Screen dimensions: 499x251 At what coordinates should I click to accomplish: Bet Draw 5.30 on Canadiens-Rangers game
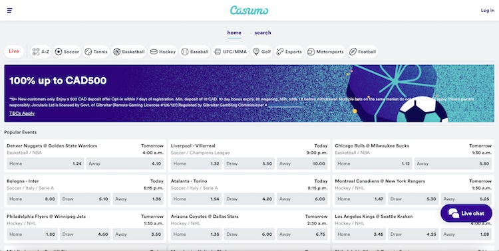[x=413, y=199]
